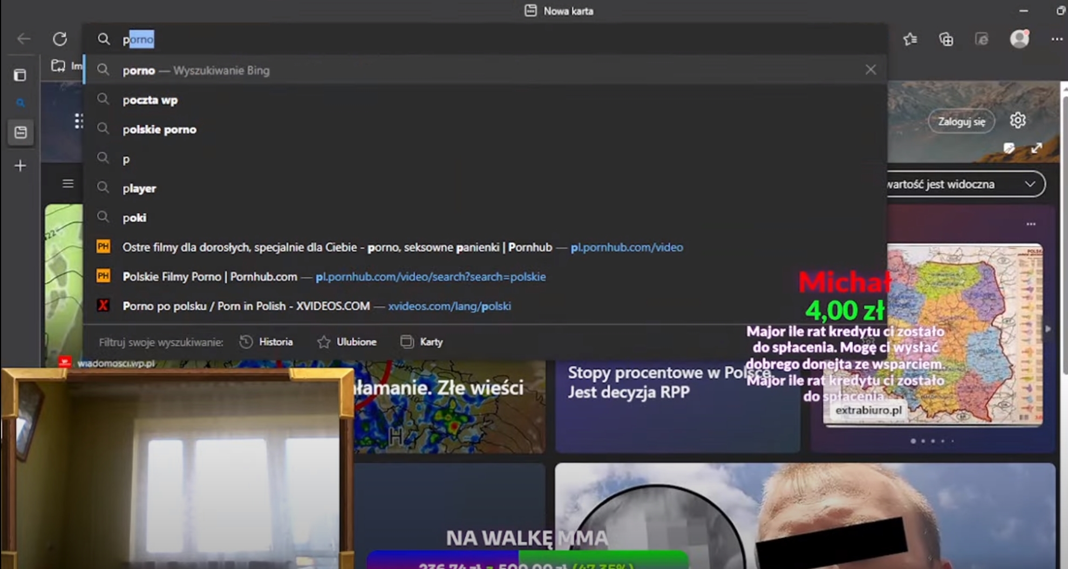Open the card's three-dot options menu
1068x569 pixels.
(1031, 224)
